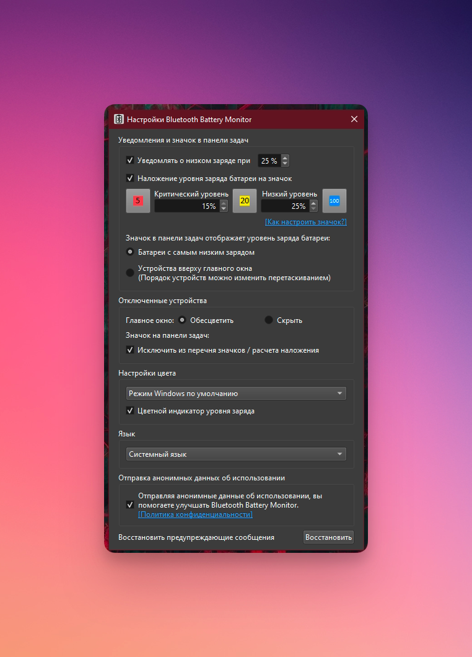
Task: Increase the 'Критический уровень' value
Action: [x=224, y=203]
